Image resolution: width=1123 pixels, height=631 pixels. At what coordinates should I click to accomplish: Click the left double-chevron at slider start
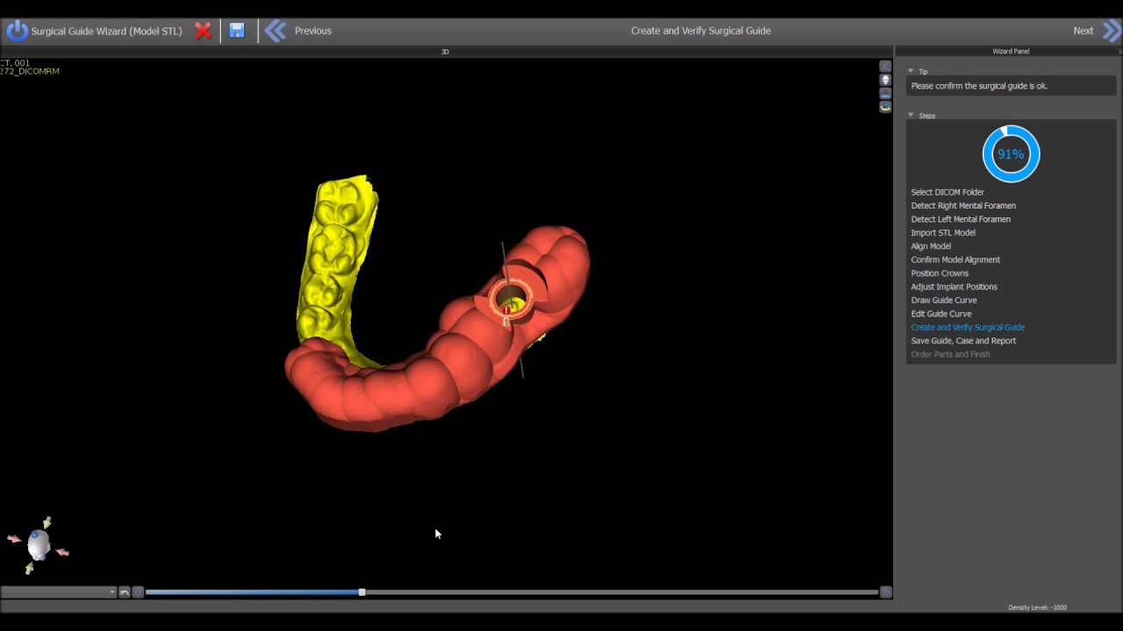point(138,592)
